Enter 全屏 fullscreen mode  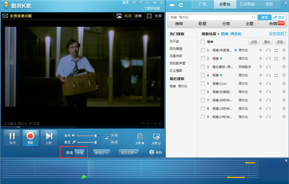click(x=155, y=16)
